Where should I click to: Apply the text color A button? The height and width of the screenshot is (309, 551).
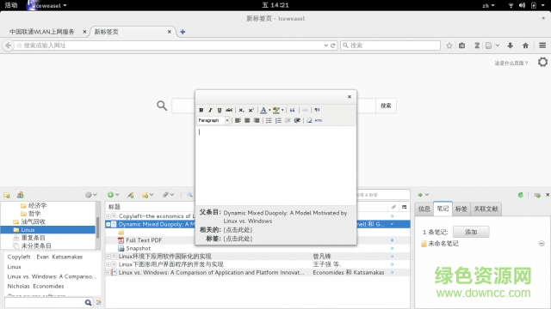263,110
